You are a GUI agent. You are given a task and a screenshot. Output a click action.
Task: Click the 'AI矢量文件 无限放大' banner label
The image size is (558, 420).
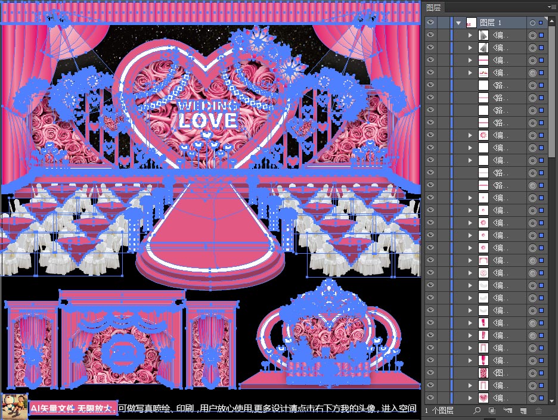click(x=72, y=408)
